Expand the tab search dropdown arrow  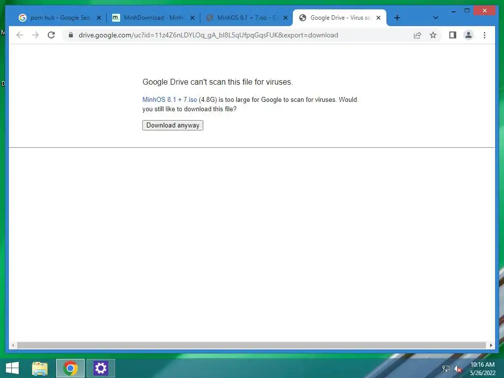point(435,18)
